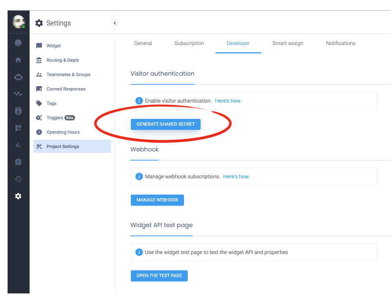Click the apps grid-plus icon
This screenshot has height=301, width=391.
pyautogui.click(x=18, y=128)
